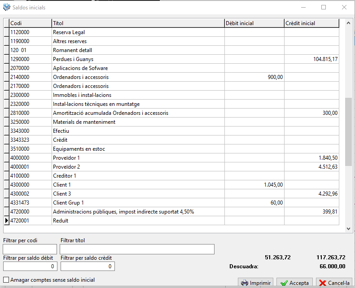This screenshot has height=288, width=355.
Task: Click the debit total 51.263,72
Action: click(x=278, y=257)
